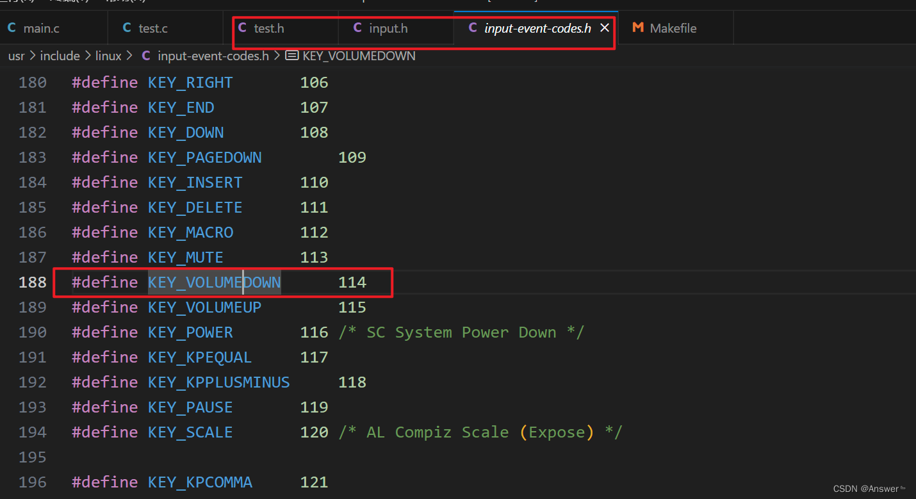The width and height of the screenshot is (916, 499).
Task: Select the input-event-codes.h tab
Action: (537, 28)
